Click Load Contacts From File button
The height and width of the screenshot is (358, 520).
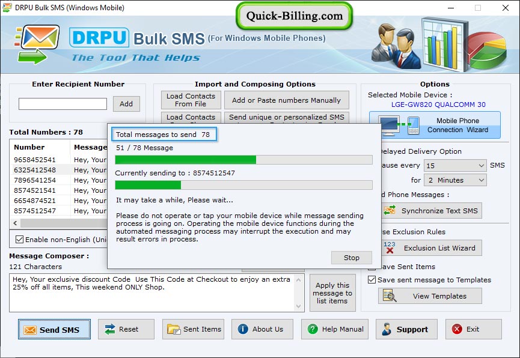click(191, 100)
